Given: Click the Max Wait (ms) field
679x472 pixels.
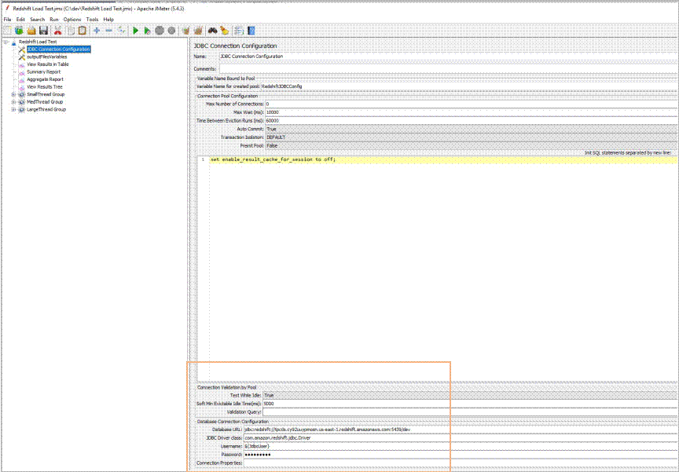Looking at the screenshot, I should coord(472,112).
